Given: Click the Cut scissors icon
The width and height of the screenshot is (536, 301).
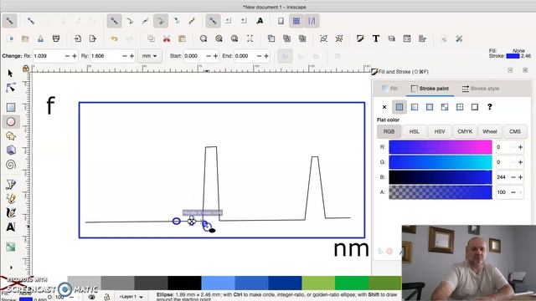Looking at the screenshot, I should [167, 39].
